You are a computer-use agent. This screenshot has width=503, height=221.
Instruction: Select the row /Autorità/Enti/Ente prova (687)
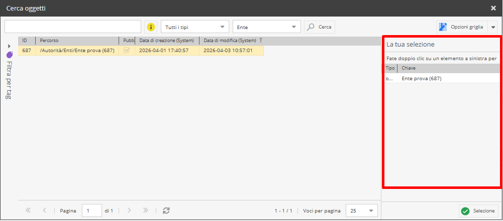pyautogui.click(x=77, y=51)
